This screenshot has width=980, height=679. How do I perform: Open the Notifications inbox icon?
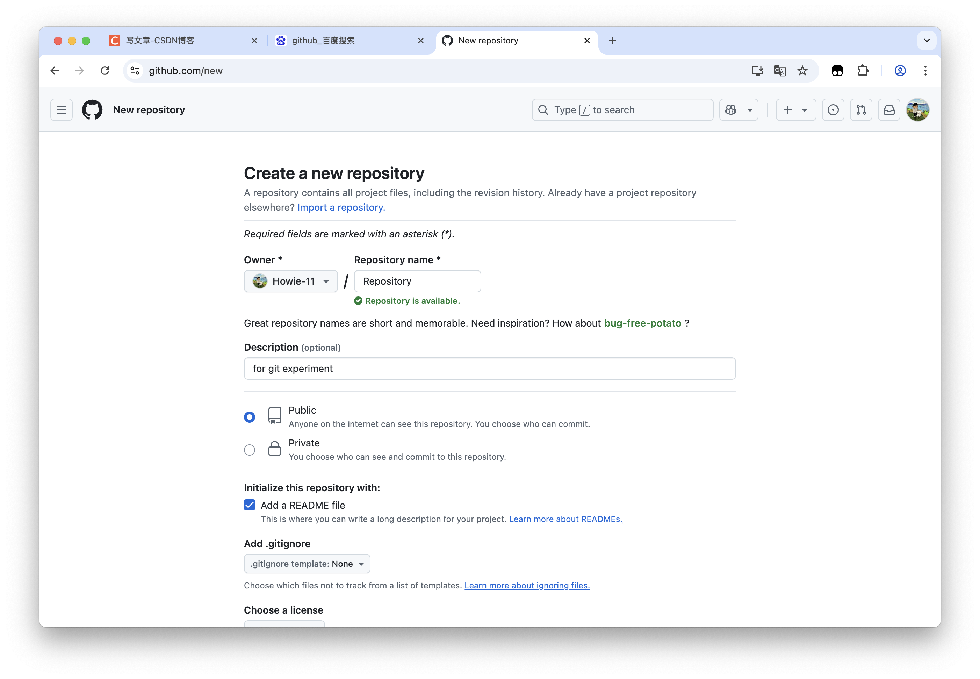(x=889, y=110)
